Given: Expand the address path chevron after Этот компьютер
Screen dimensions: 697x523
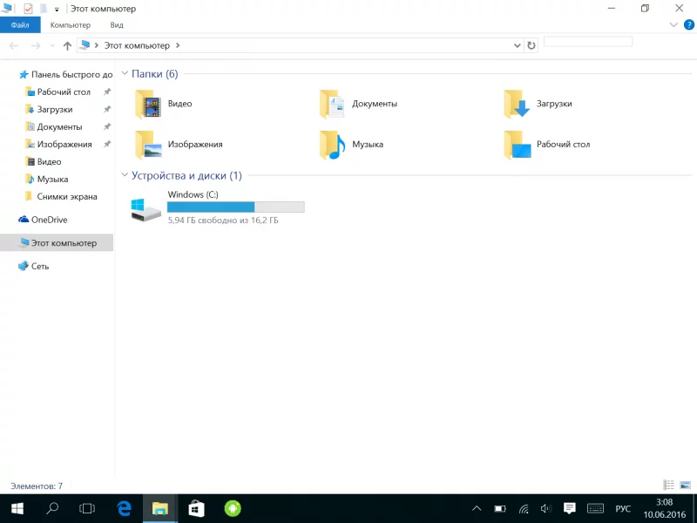Looking at the screenshot, I should 178,45.
